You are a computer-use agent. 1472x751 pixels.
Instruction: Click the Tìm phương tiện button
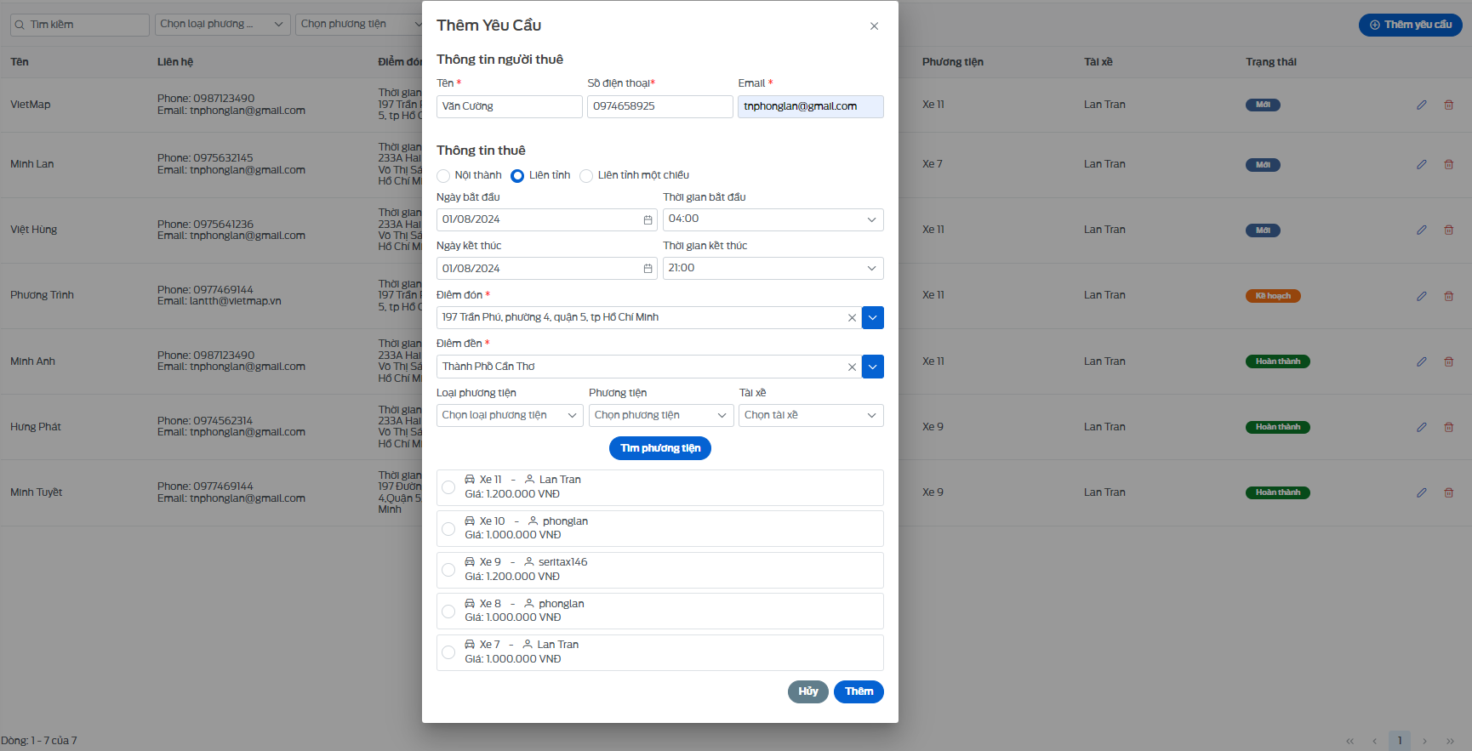[x=660, y=448]
